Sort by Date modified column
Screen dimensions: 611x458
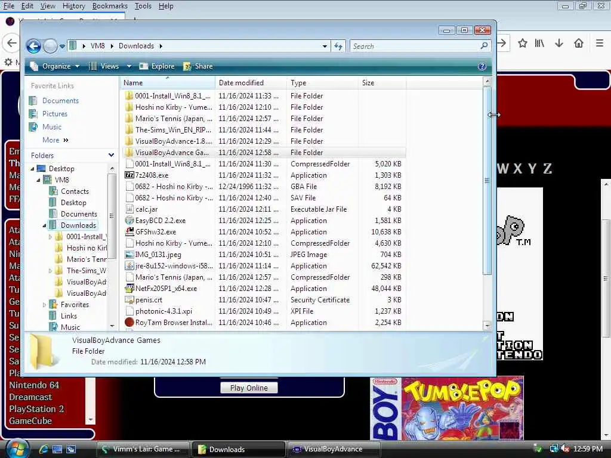click(x=251, y=82)
